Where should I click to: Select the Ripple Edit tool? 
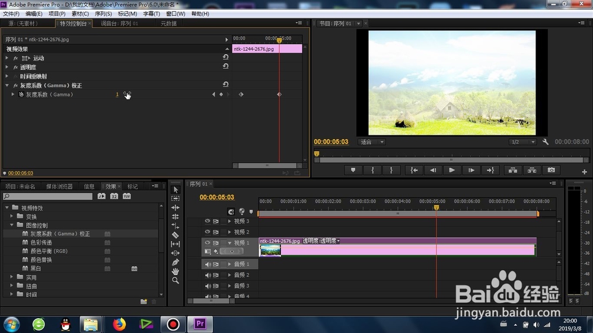click(x=176, y=207)
